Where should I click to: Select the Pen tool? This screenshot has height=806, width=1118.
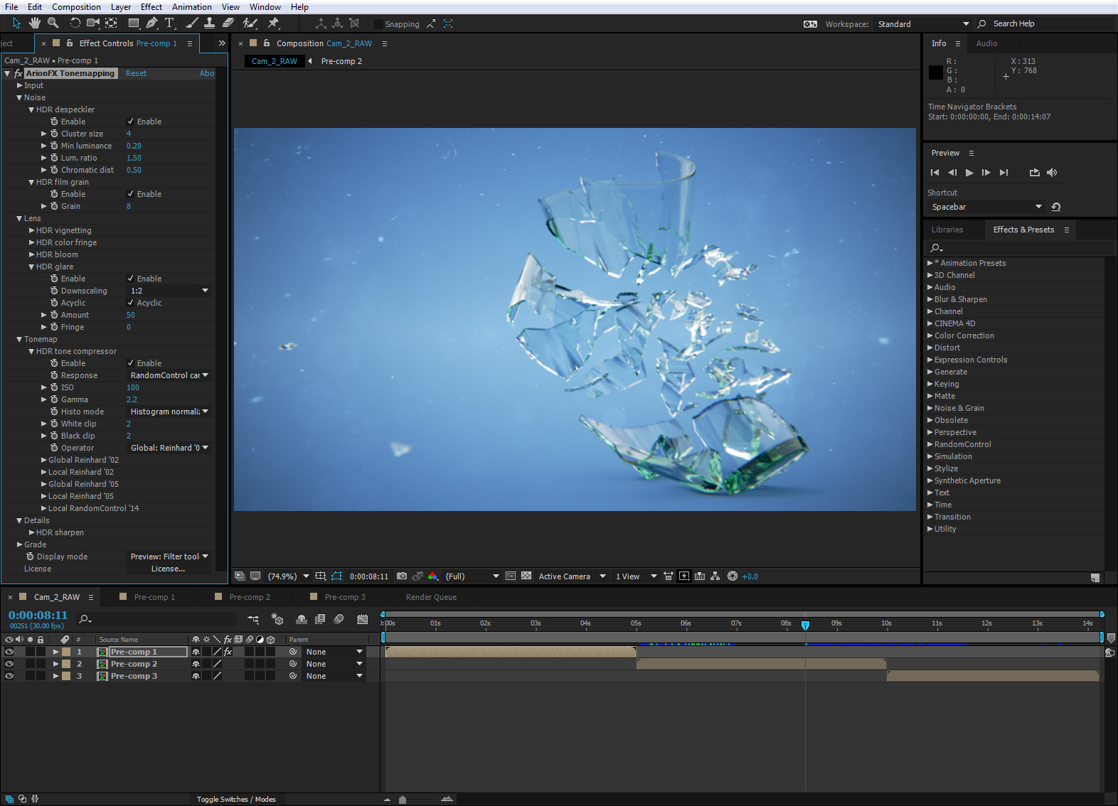pos(151,23)
